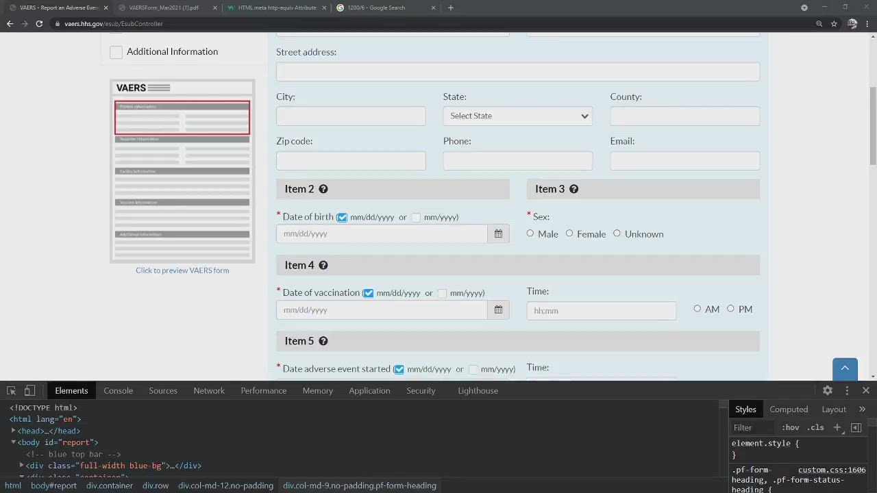Activate the inspect element picker tool
The height and width of the screenshot is (493, 877).
click(12, 390)
